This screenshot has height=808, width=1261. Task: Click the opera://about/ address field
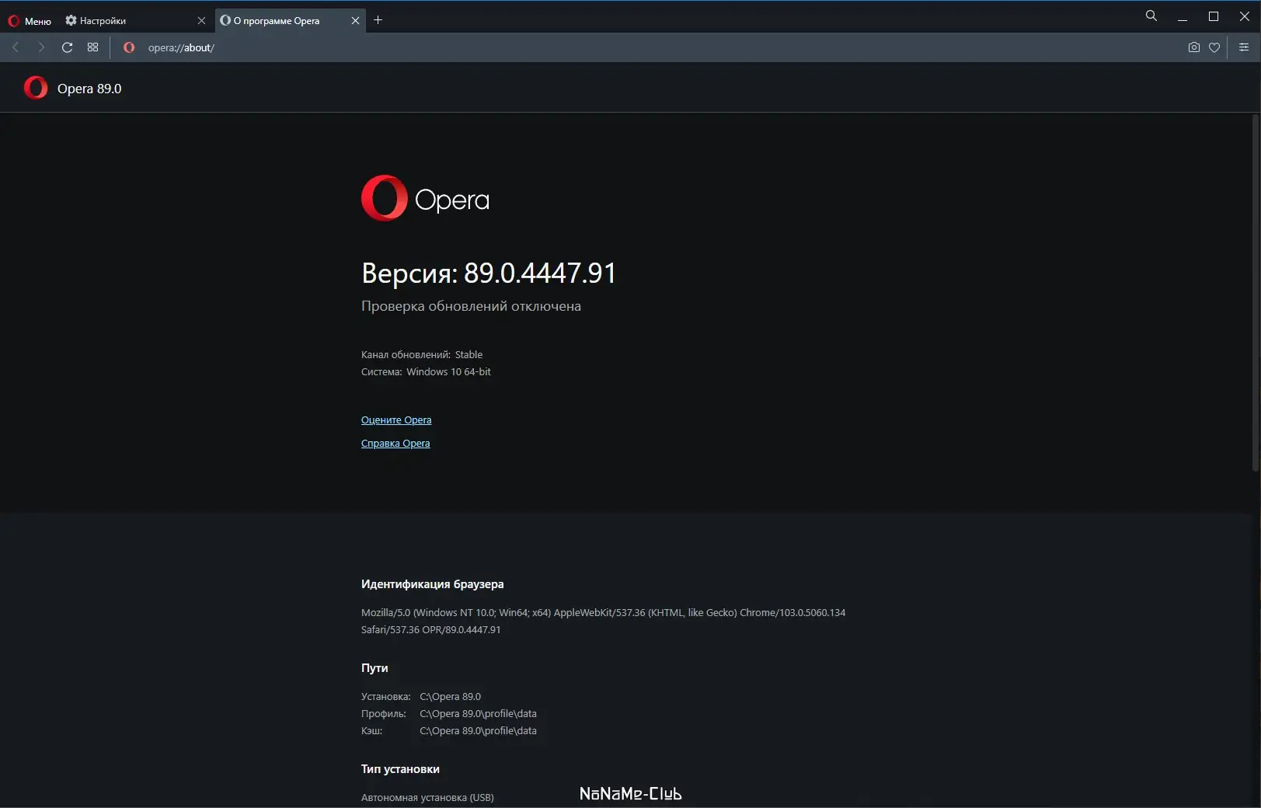coord(466,47)
